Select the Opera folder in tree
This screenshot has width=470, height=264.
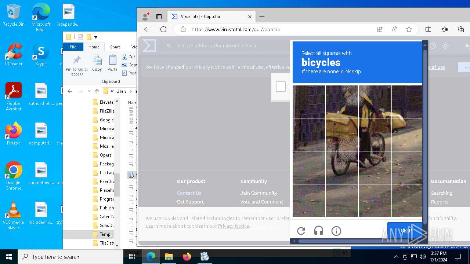click(x=106, y=155)
